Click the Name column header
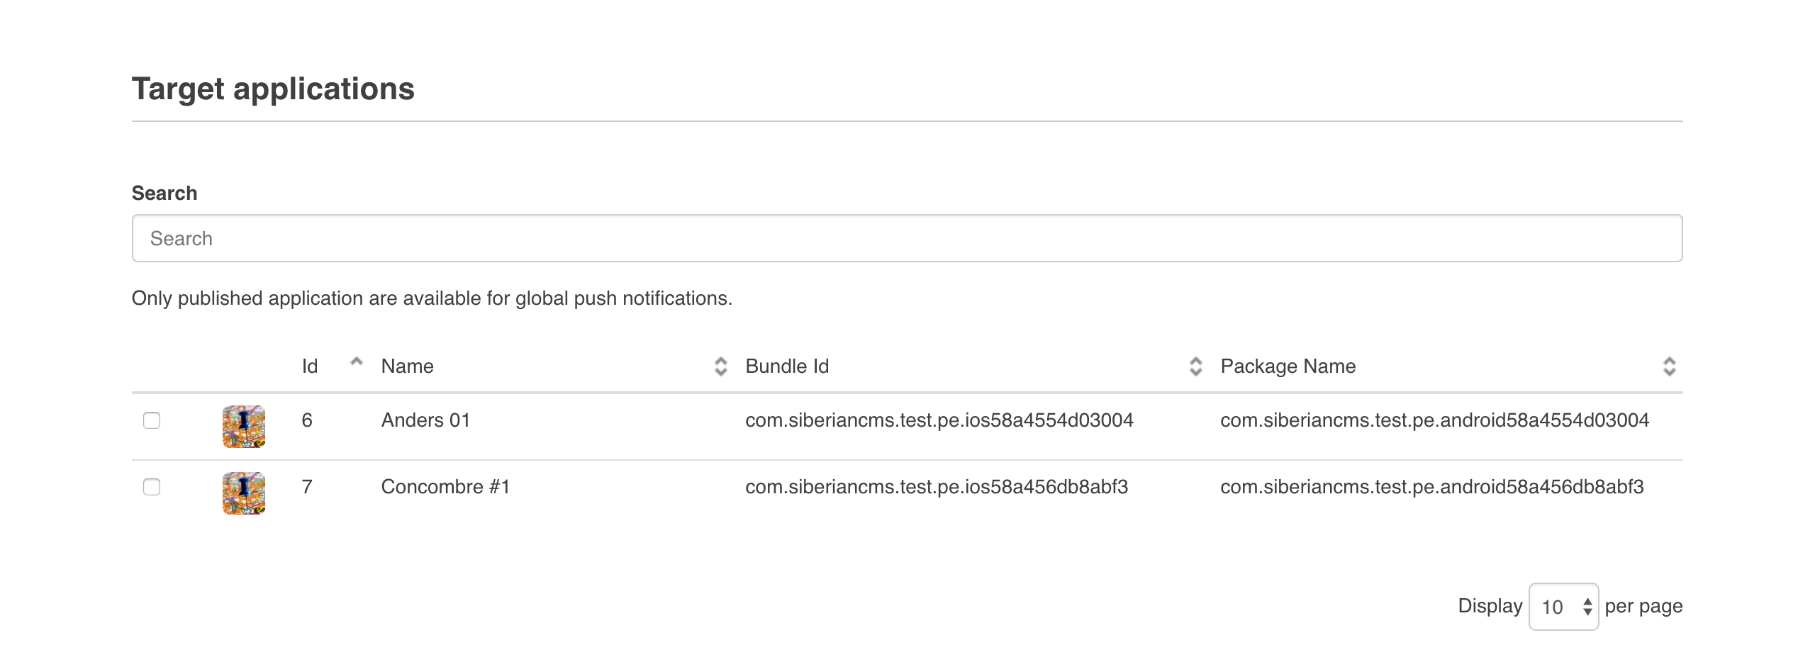Image resolution: width=1798 pixels, height=645 pixels. (408, 366)
